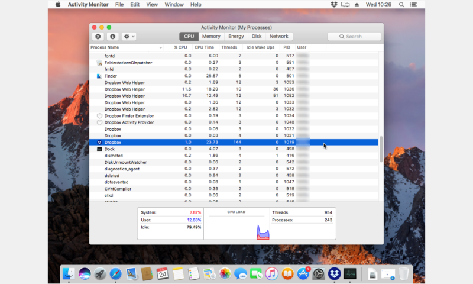Switch to the CPU tab
This screenshot has width=473, height=284.
(x=189, y=36)
